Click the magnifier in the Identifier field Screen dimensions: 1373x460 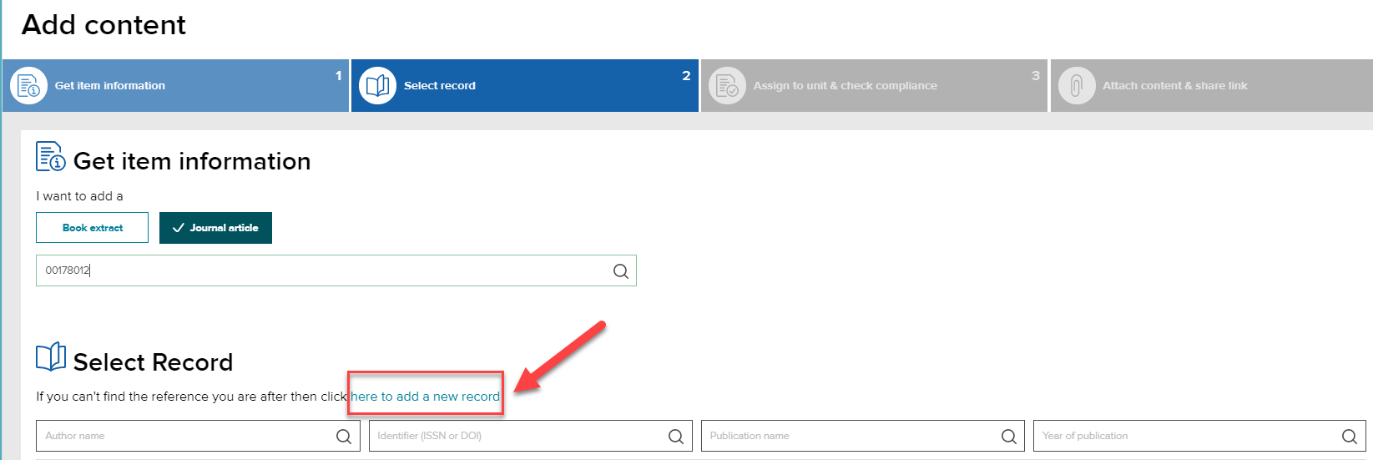tap(676, 436)
